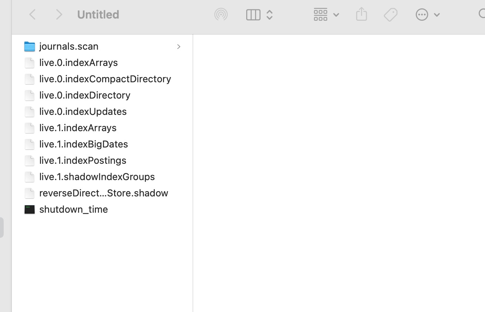The width and height of the screenshot is (485, 312).
Task: Click the Back navigation arrow
Action: pyautogui.click(x=33, y=15)
